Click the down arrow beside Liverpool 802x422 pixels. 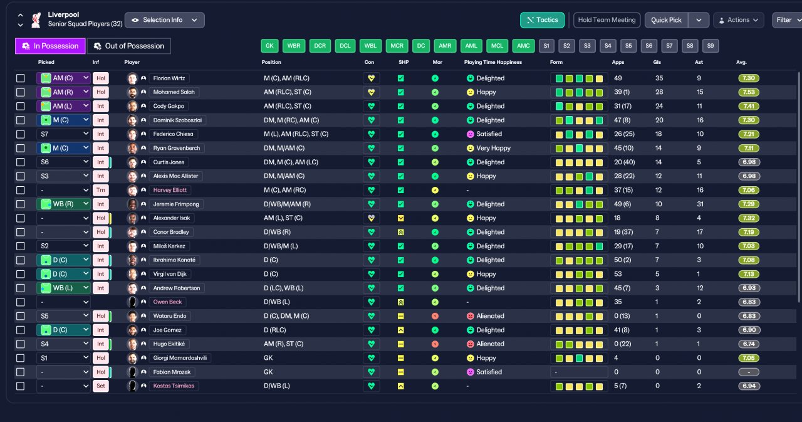tap(20, 25)
